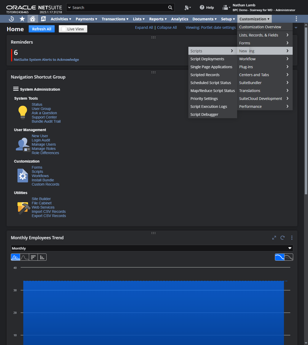Screen dimensions: 308x345
Task: Refresh the Monthly Employees Trend portlet
Action: click(x=283, y=238)
